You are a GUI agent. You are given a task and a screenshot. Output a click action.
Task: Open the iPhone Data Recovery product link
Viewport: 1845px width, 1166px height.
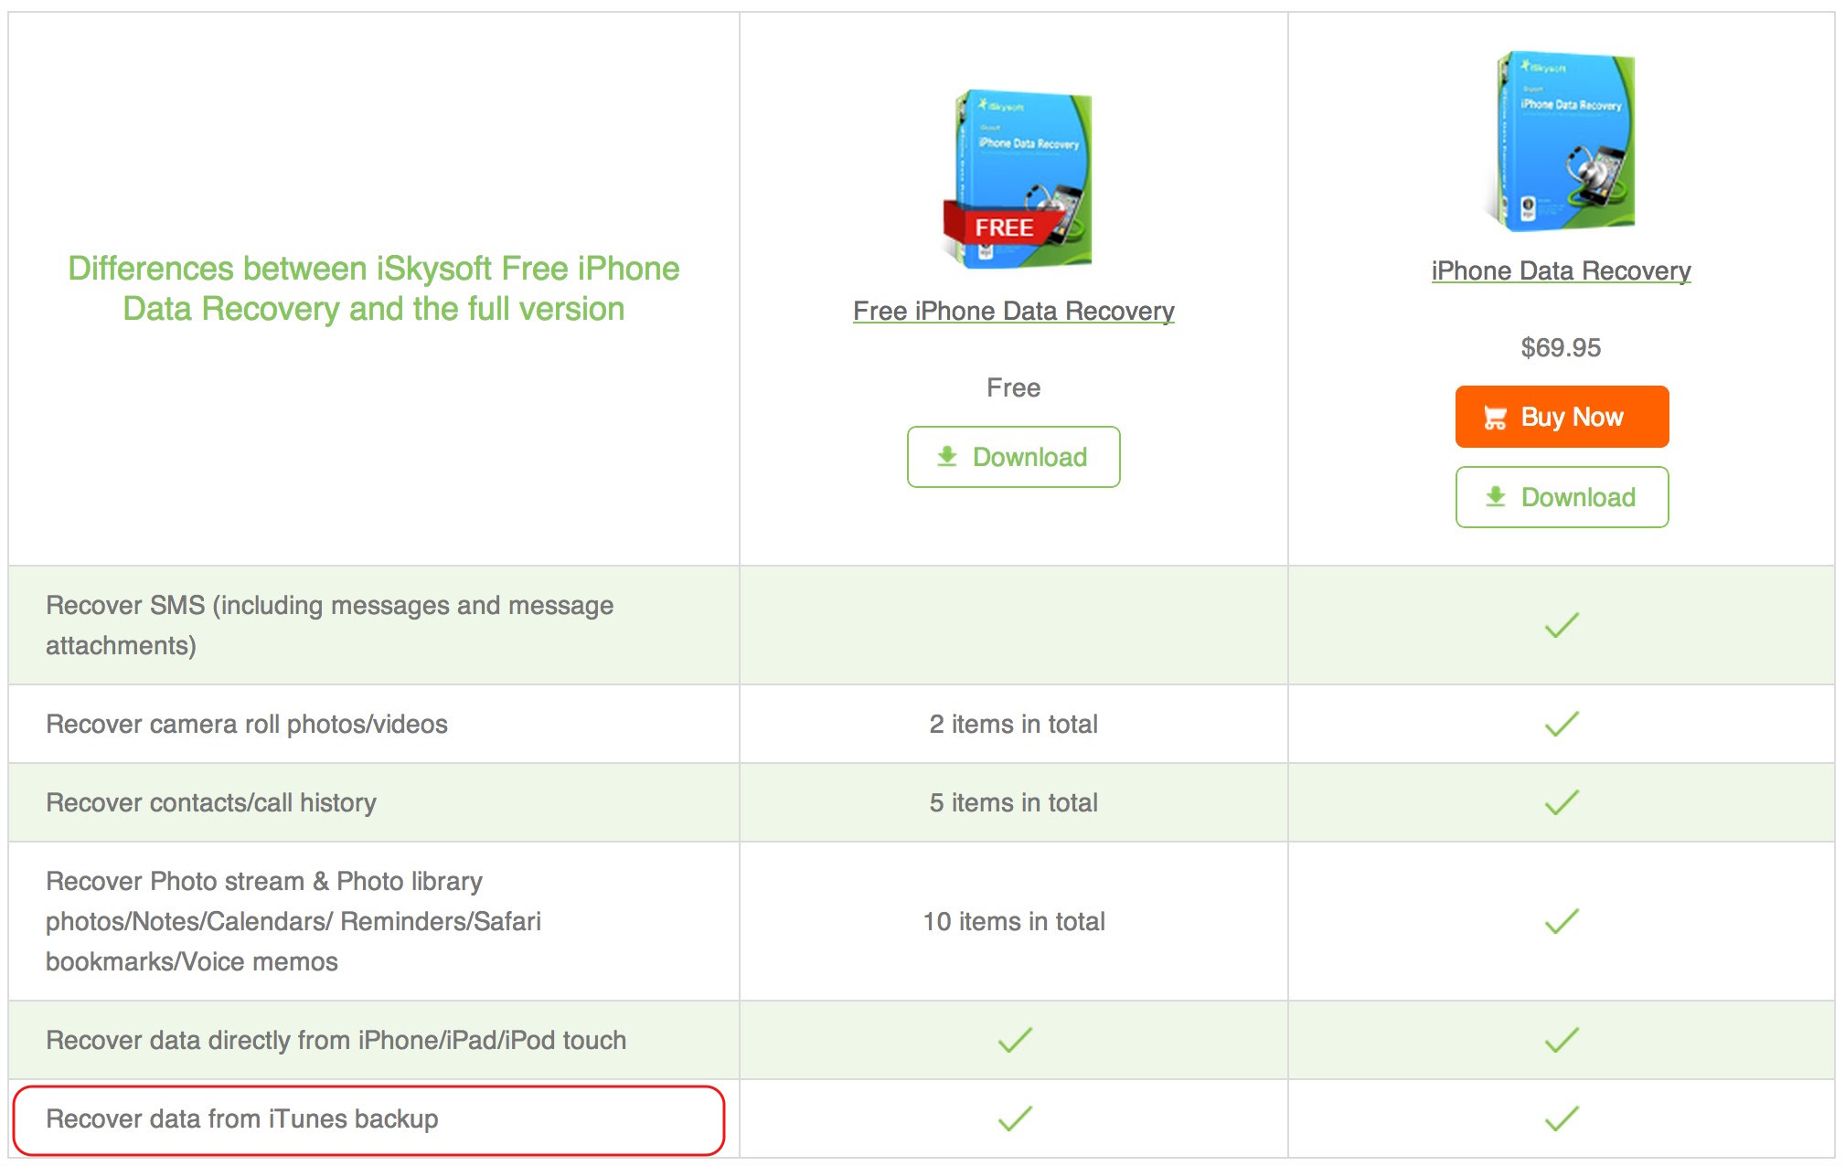[x=1561, y=270]
